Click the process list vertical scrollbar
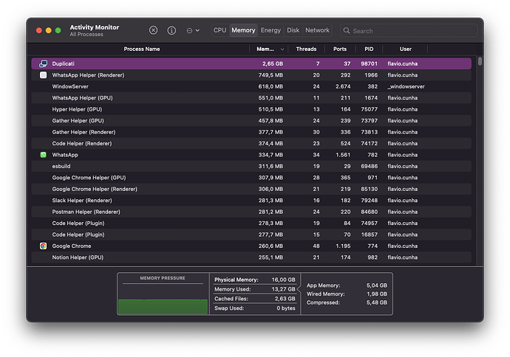Image resolution: width=510 pixels, height=357 pixels. click(x=480, y=61)
